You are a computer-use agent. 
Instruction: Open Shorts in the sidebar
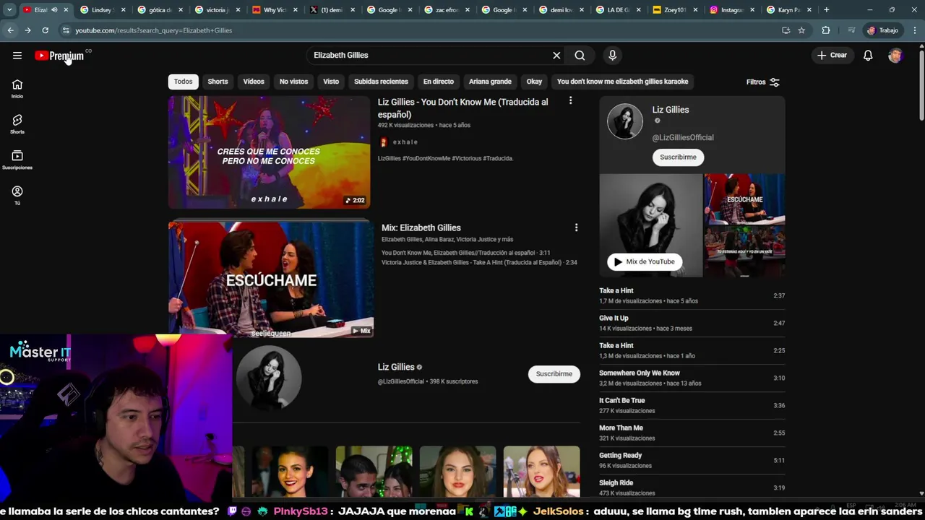17,124
